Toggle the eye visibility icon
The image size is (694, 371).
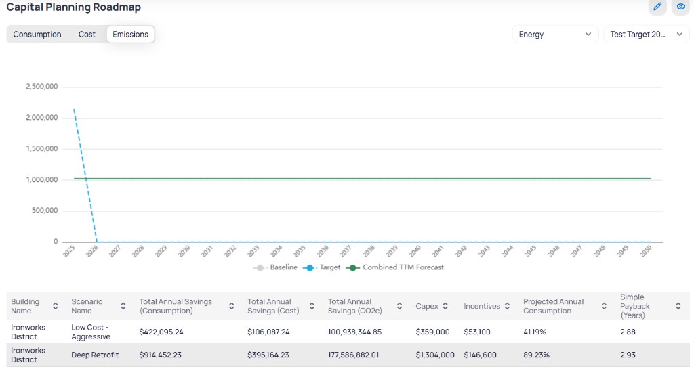[680, 7]
